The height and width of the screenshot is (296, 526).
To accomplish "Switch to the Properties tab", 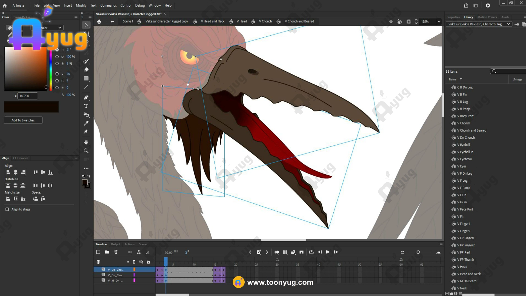I will point(453,17).
